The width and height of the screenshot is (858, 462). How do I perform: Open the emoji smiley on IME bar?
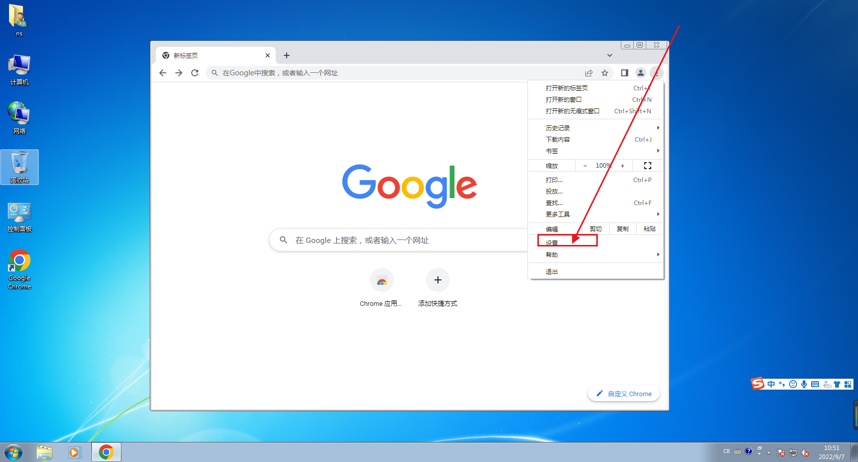[x=793, y=384]
